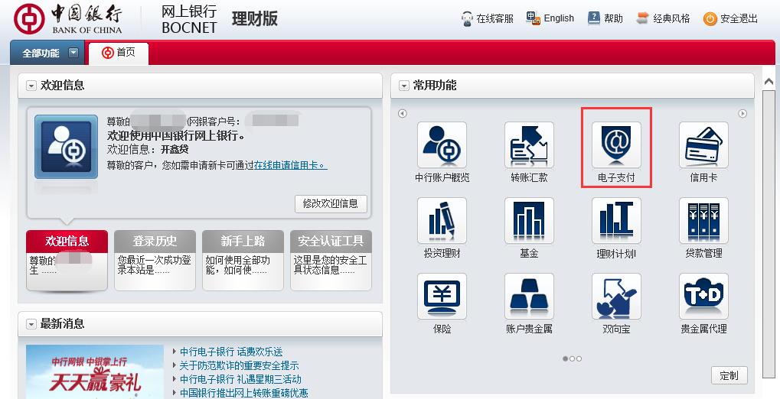
Task: Open the 贷款管理 loan management icon
Action: [703, 221]
